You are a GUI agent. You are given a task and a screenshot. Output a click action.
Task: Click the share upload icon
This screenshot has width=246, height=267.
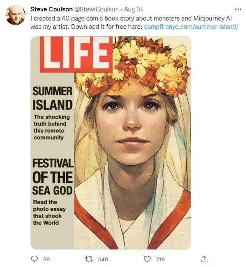pyautogui.click(x=204, y=259)
